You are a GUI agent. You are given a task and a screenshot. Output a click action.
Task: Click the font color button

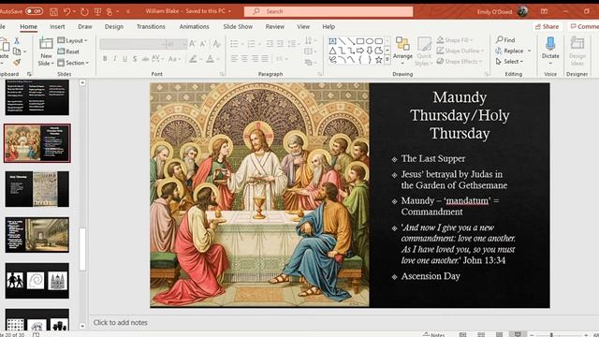[x=210, y=59]
